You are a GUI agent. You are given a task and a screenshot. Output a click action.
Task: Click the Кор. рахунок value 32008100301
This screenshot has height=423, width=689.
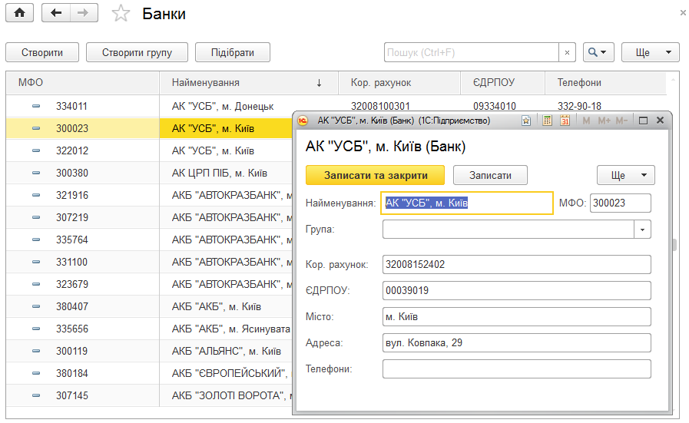[380, 106]
